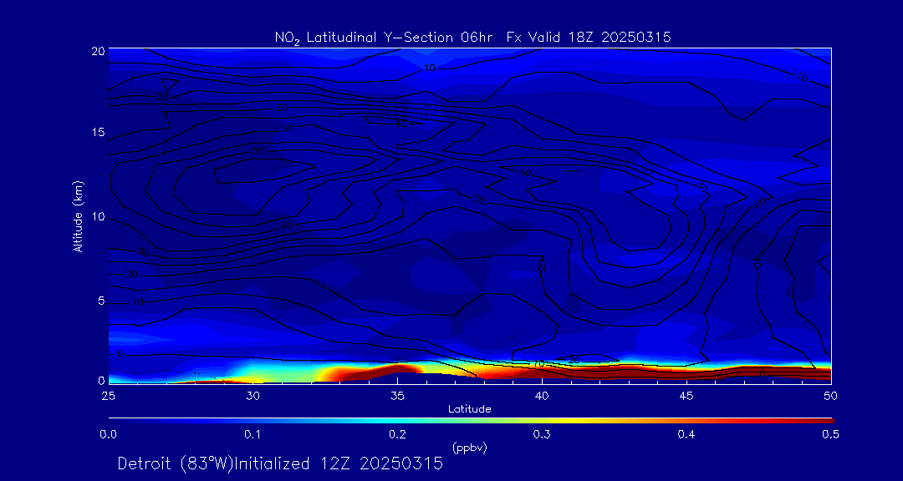Screen dimensions: 903x481
Task: Click the contour line label 50
Action: (x=258, y=151)
